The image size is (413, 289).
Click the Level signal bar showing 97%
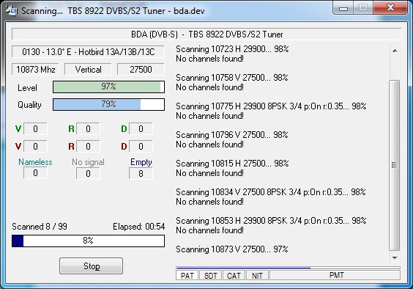click(108, 87)
